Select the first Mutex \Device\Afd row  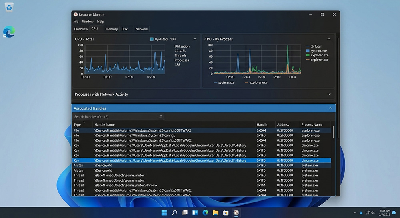point(202,165)
